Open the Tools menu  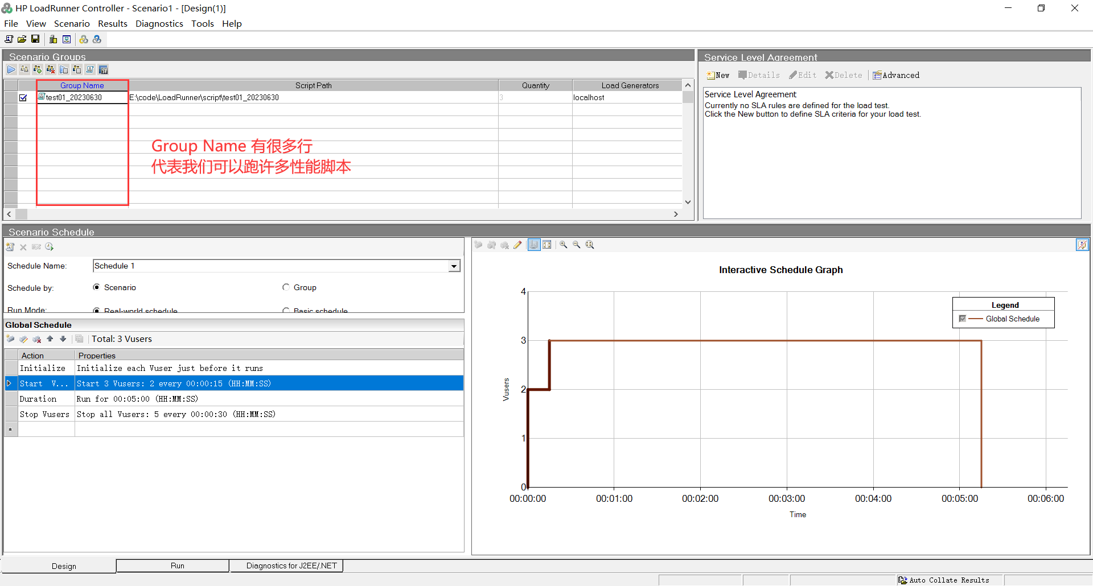coord(203,23)
